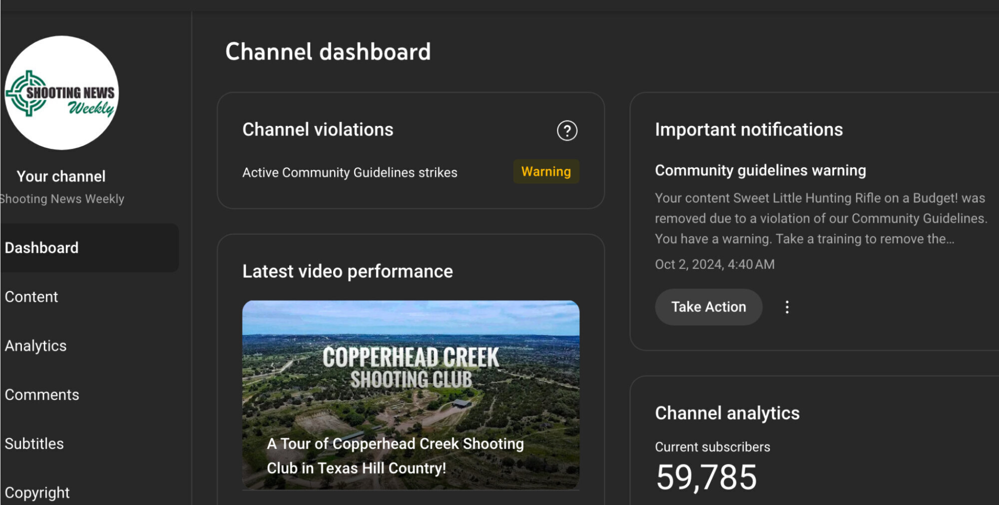The height and width of the screenshot is (505, 999).
Task: Go to the Copyright section
Action: 37,492
